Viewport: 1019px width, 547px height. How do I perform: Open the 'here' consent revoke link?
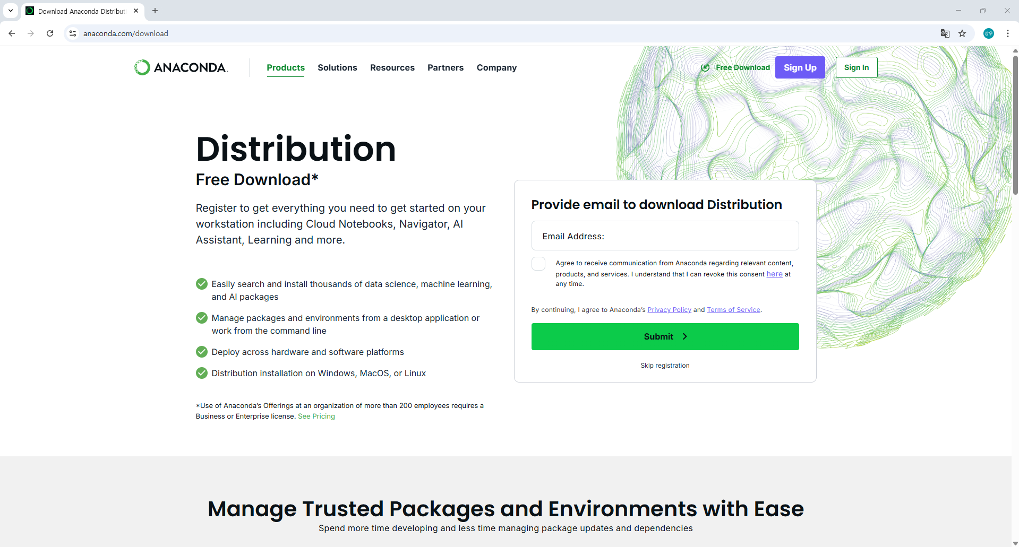coord(774,274)
